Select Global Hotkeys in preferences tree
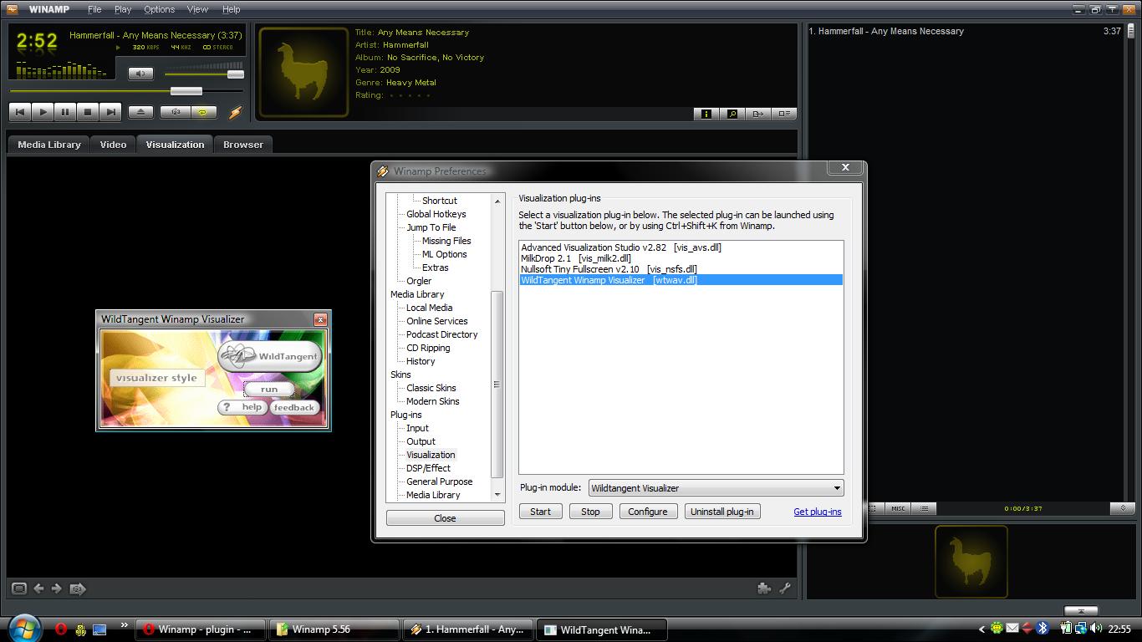The height and width of the screenshot is (642, 1142). click(x=436, y=214)
